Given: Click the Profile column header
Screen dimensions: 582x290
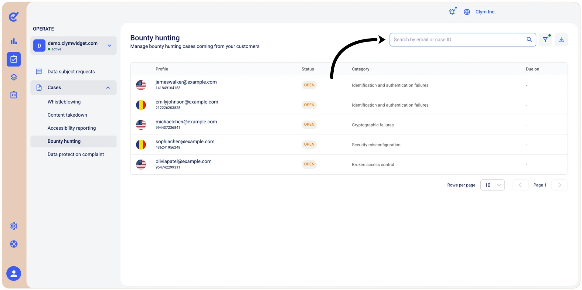Looking at the screenshot, I should coord(162,69).
